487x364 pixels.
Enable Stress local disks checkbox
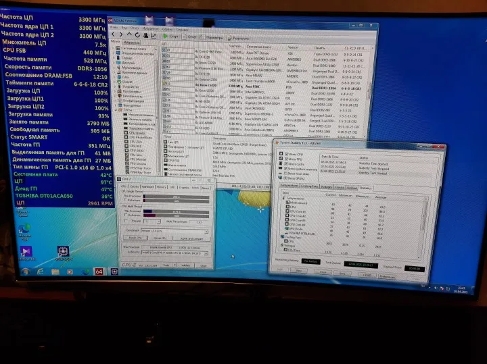coord(285,174)
